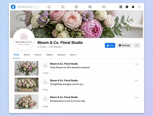This screenshot has width=153, height=116.
Task: Click the page name on the 11 May post
Action: coord(64,64)
